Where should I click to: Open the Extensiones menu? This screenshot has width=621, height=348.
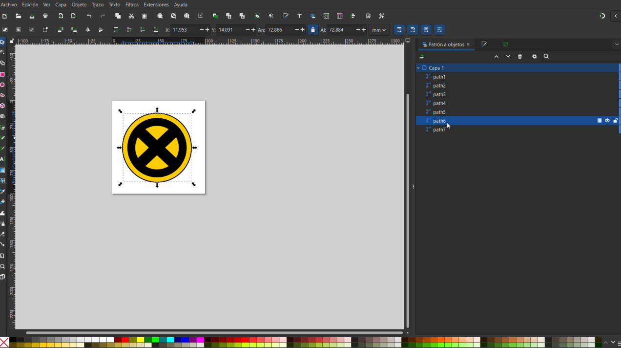tap(156, 4)
